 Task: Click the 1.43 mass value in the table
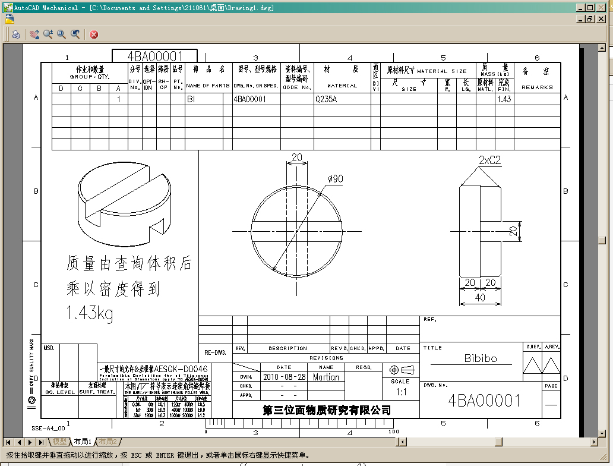click(504, 99)
